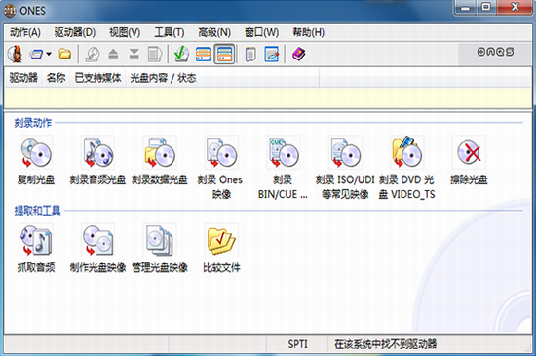Click the load tray toolbar icon
The image size is (536, 356).
(x=134, y=54)
